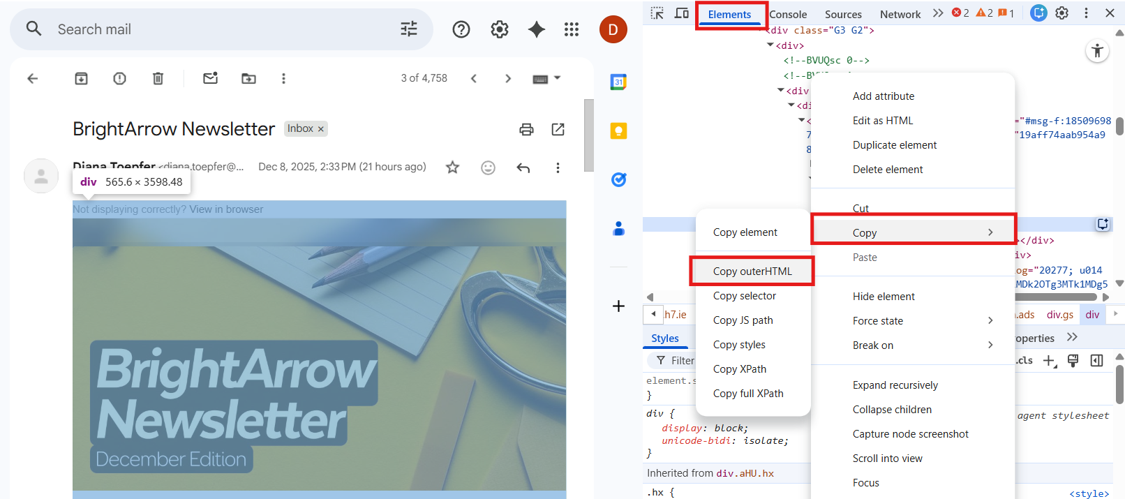Image resolution: width=1125 pixels, height=499 pixels.
Task: Go to newer email arrow
Action: (474, 78)
